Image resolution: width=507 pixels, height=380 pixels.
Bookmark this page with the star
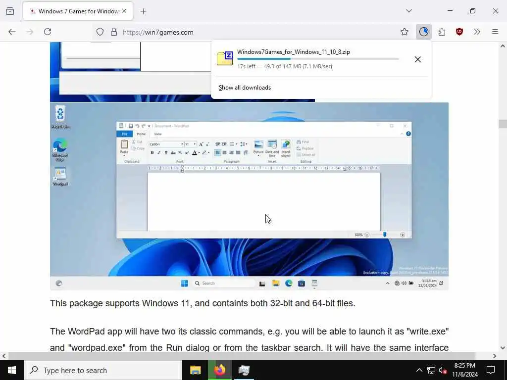click(x=404, y=32)
